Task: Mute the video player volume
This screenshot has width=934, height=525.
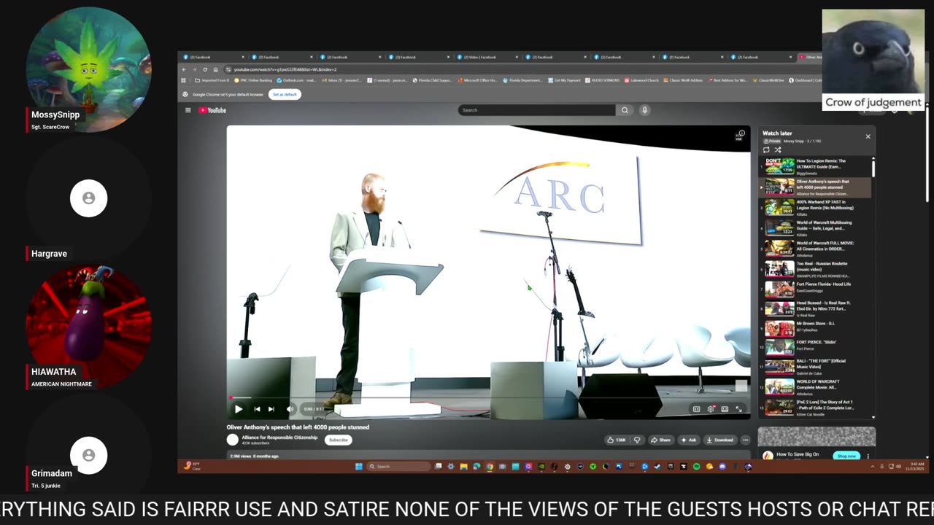Action: (x=290, y=409)
